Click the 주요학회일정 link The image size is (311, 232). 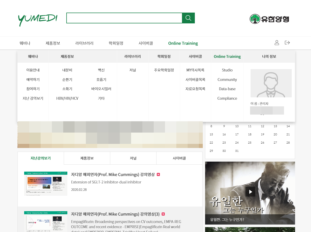pos(164,70)
